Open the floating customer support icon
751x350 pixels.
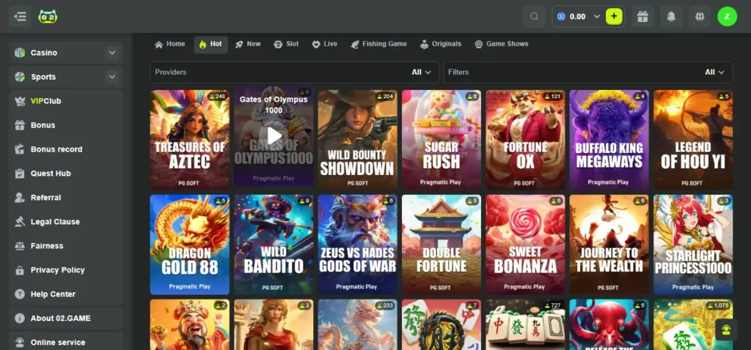(x=726, y=329)
